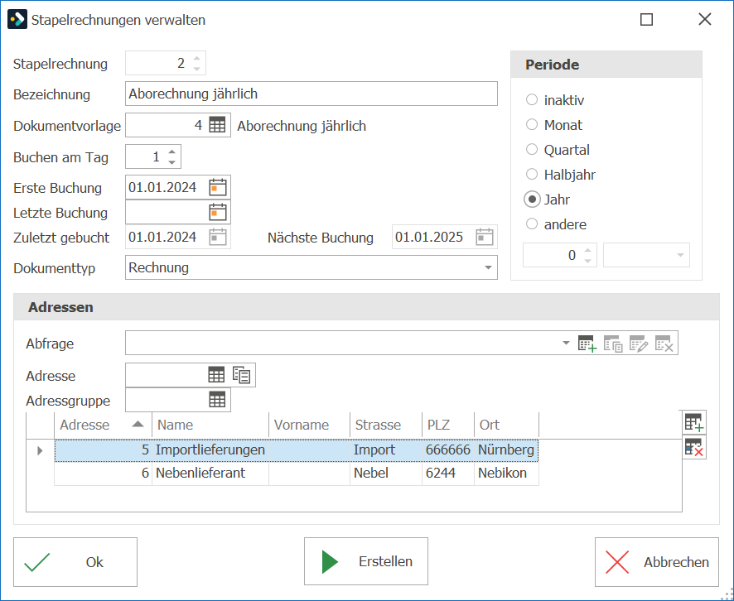Maximize the Stapelrechnungen verwalten window

(x=646, y=20)
